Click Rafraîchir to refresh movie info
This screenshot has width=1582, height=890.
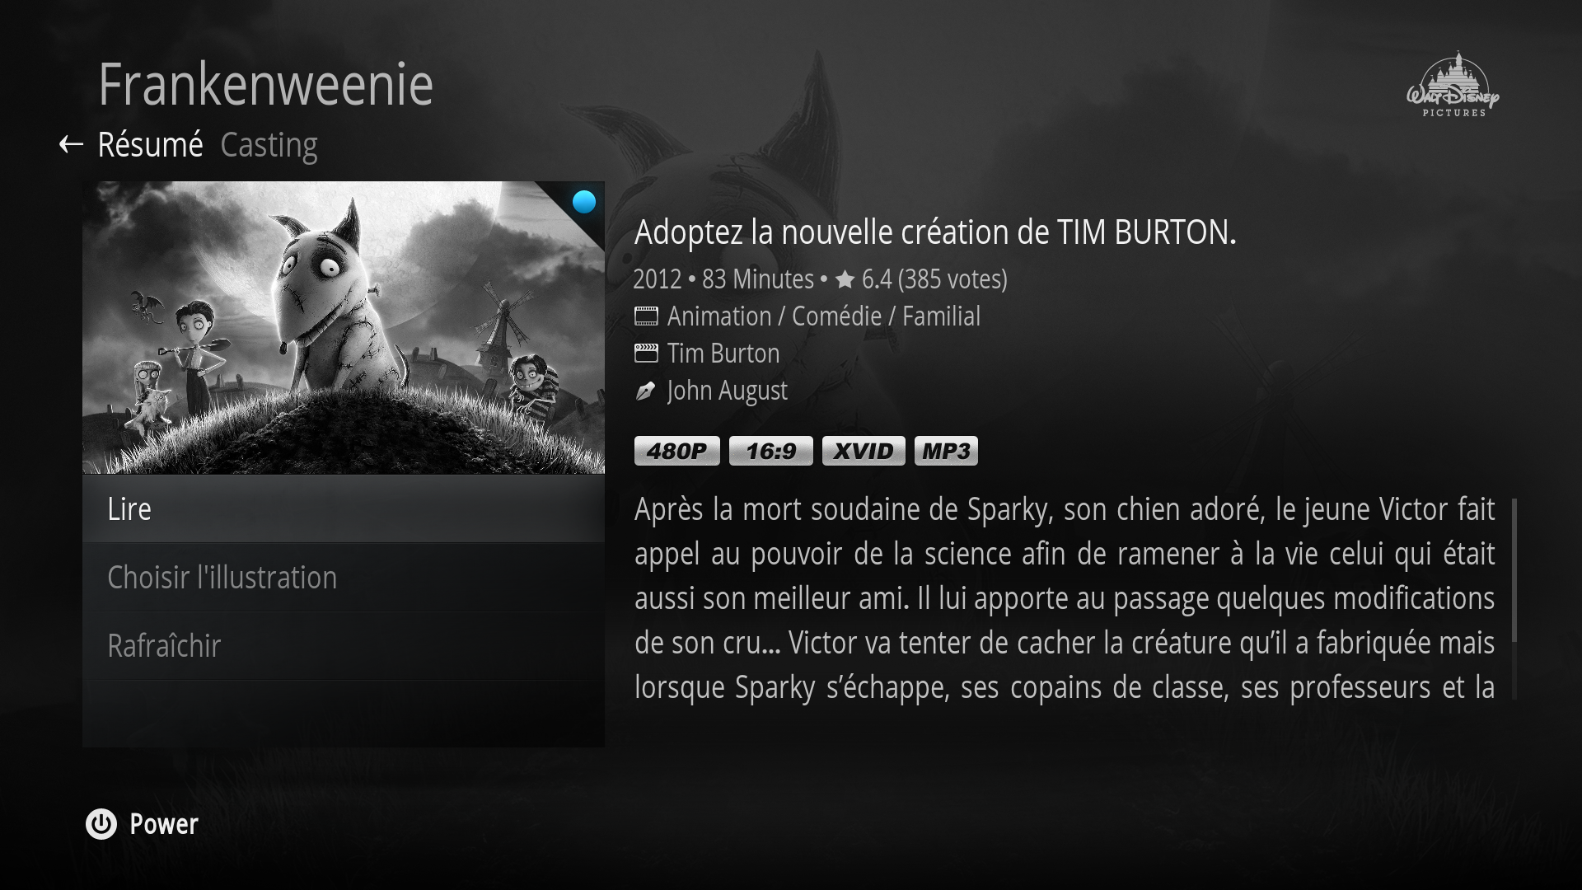[344, 645]
